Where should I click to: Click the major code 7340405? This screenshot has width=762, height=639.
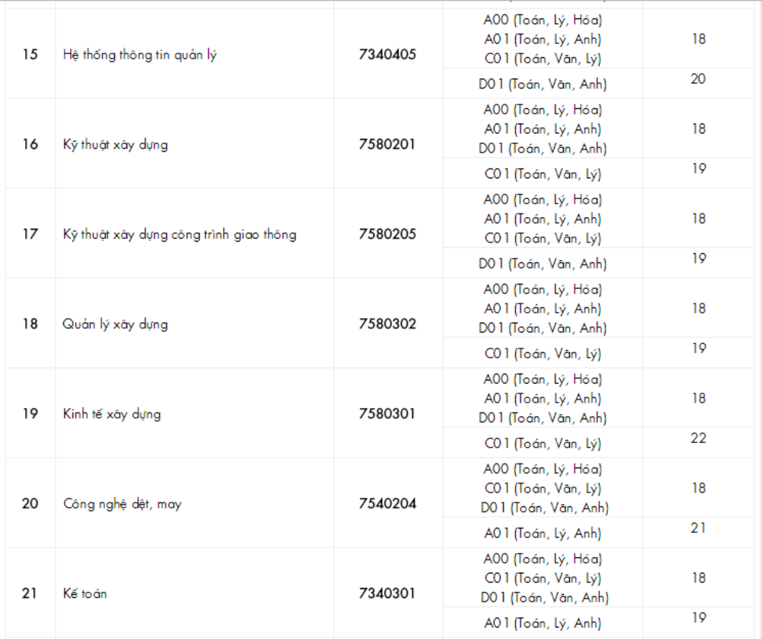point(388,55)
